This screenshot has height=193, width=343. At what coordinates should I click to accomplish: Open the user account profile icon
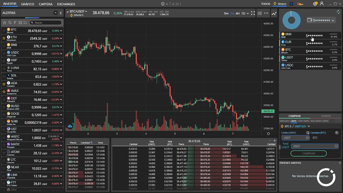[x=322, y=4]
